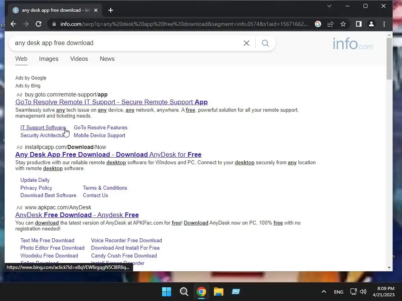Open Update Daily link
The image size is (402, 301).
35,180
